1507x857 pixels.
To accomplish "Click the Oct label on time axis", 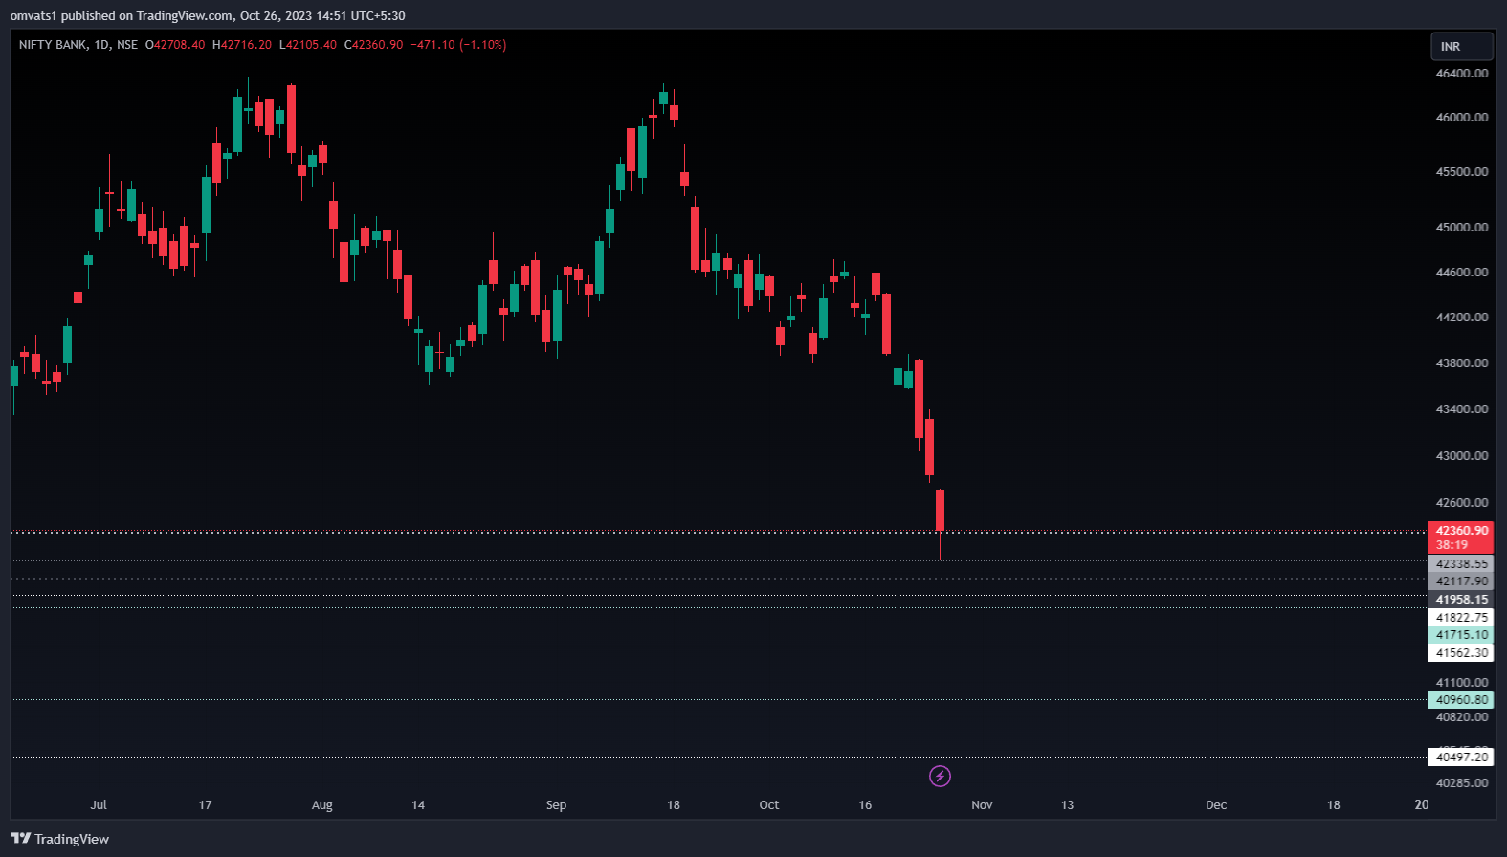I will [769, 804].
